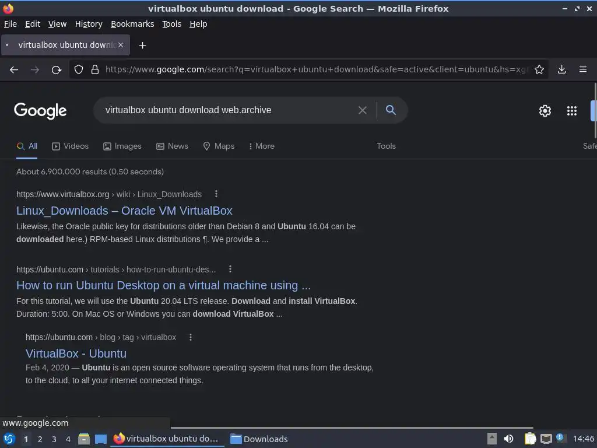Open the VirtualBox - Ubuntu link

(x=76, y=353)
